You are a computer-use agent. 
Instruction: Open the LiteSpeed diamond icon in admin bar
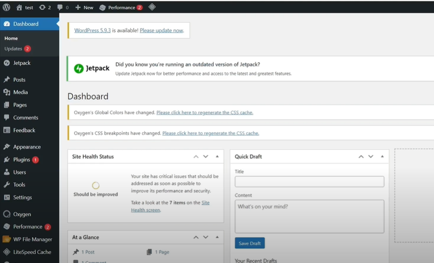[x=152, y=7]
